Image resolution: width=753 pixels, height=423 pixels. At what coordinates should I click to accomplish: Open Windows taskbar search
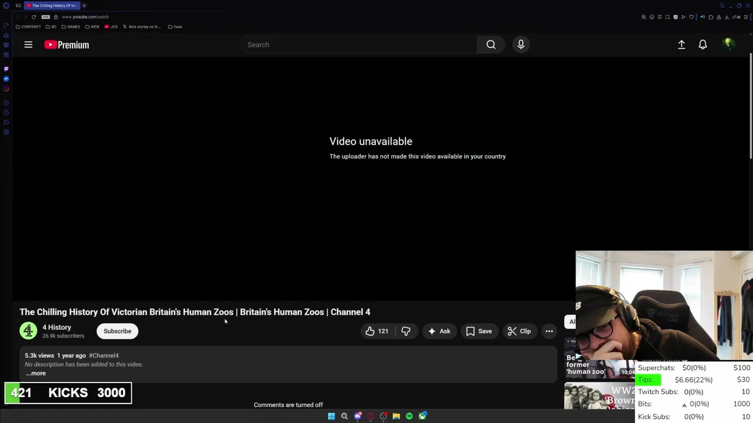pyautogui.click(x=344, y=416)
